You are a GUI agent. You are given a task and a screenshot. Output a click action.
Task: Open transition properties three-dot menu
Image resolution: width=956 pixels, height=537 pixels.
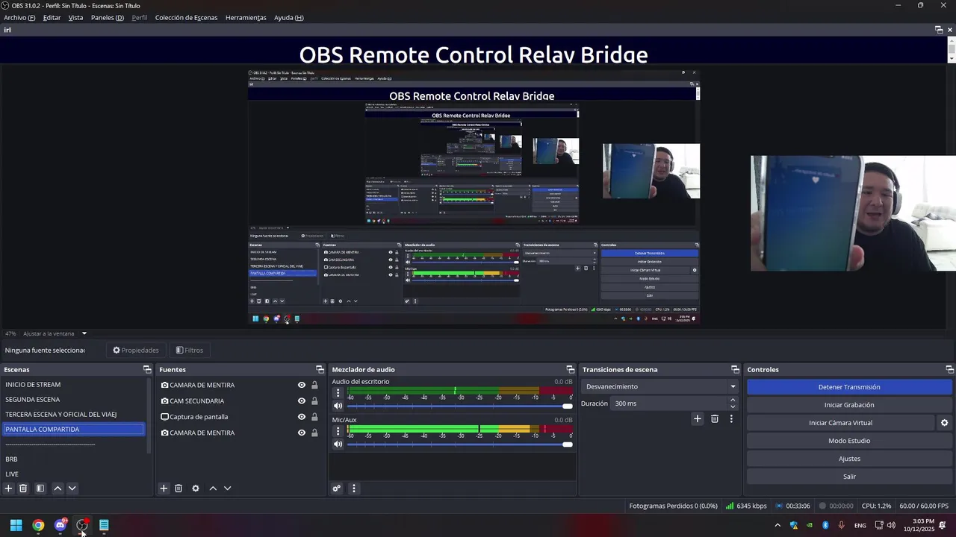click(x=731, y=419)
